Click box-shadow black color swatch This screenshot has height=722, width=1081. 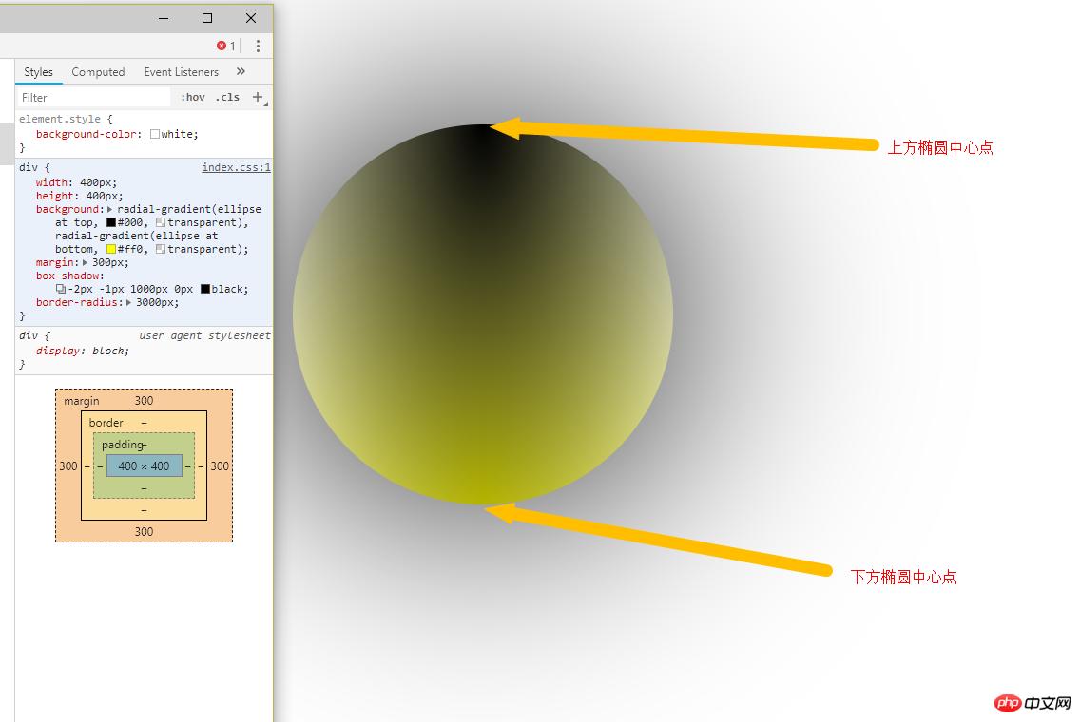click(x=204, y=289)
